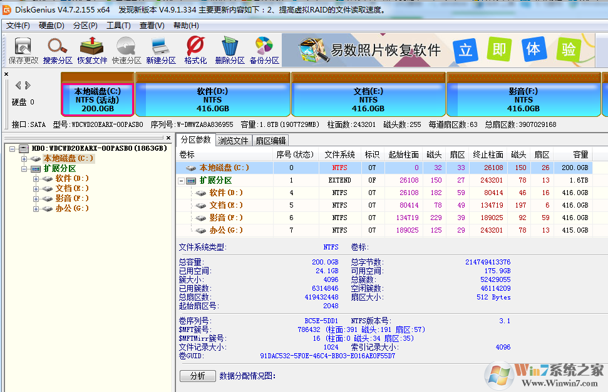Open the 备份分区 backup tool
The image size is (608, 392).
(x=263, y=49)
